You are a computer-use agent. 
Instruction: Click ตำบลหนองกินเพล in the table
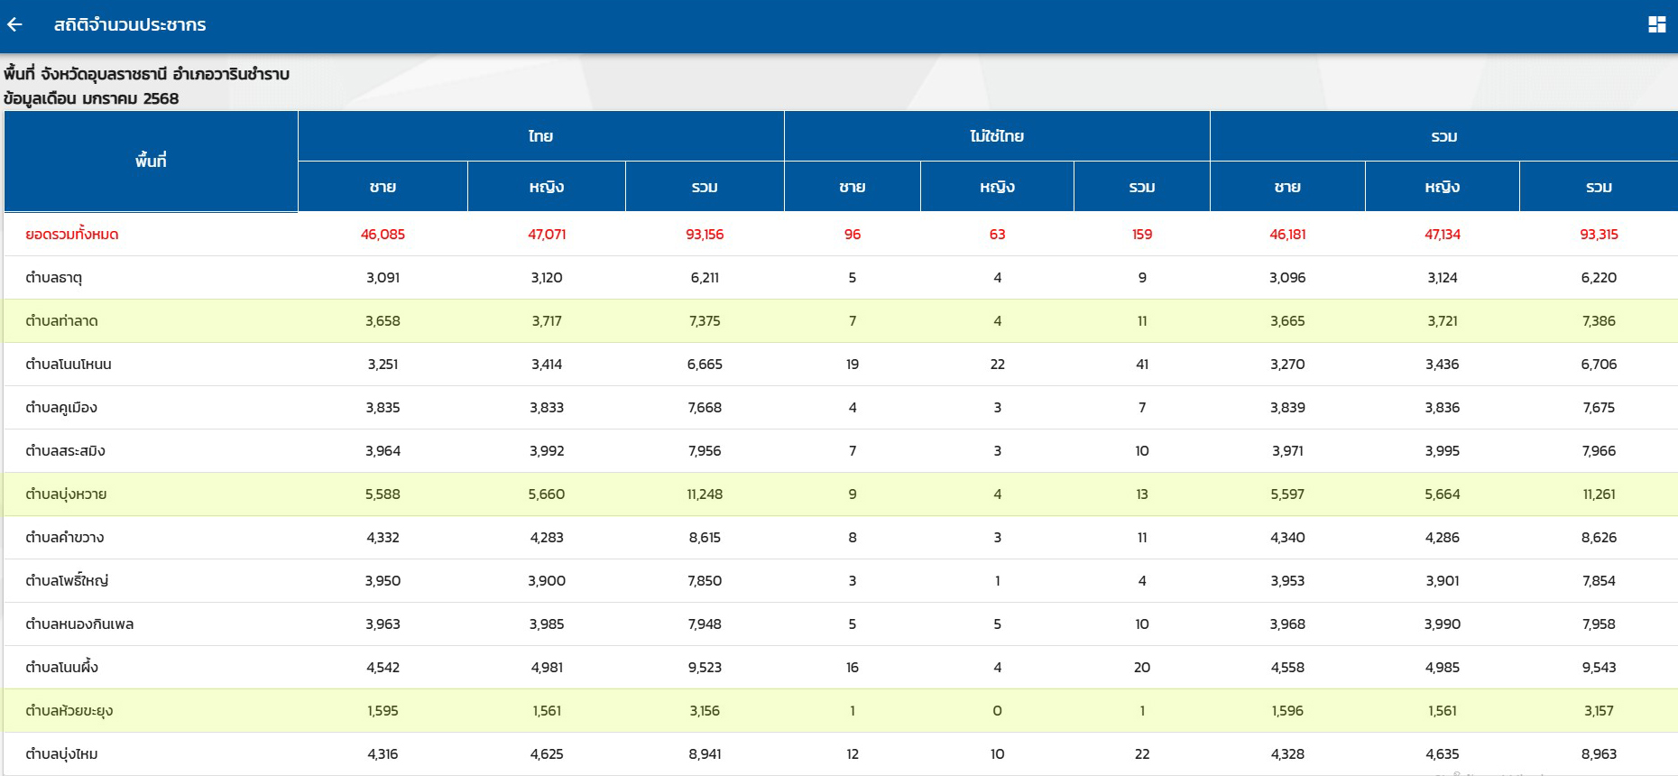[x=79, y=624]
